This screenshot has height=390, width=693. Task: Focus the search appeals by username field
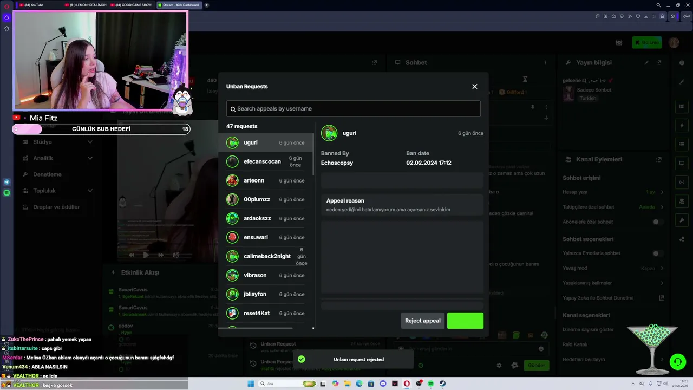tap(354, 108)
